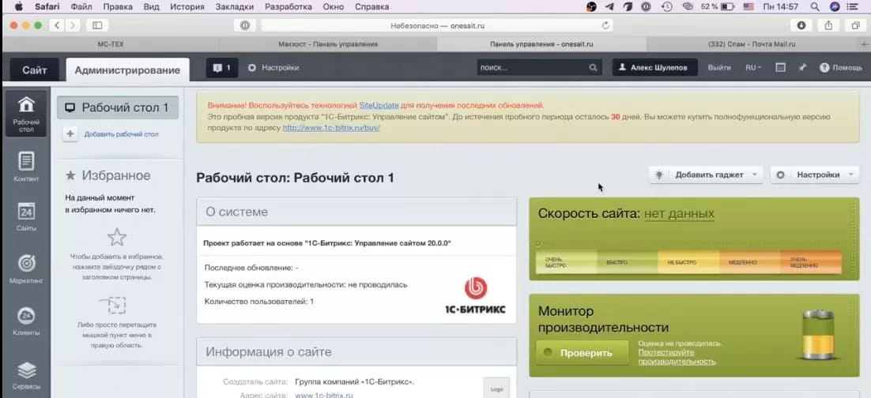Click НЕ БЫСТРО speed scale segment
The image size is (871, 398).
tap(688, 262)
